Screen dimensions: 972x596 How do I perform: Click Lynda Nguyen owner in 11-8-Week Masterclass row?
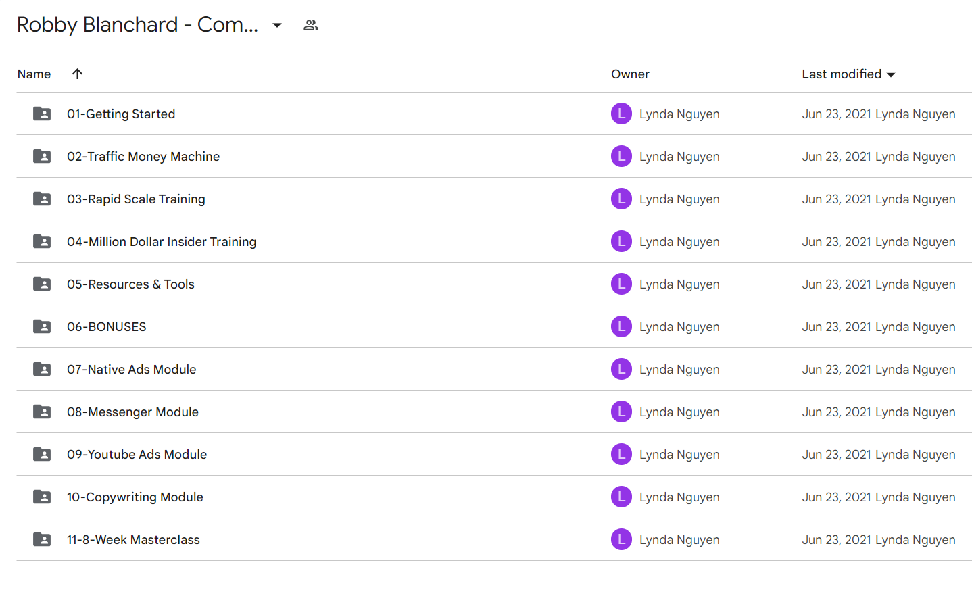pos(679,540)
